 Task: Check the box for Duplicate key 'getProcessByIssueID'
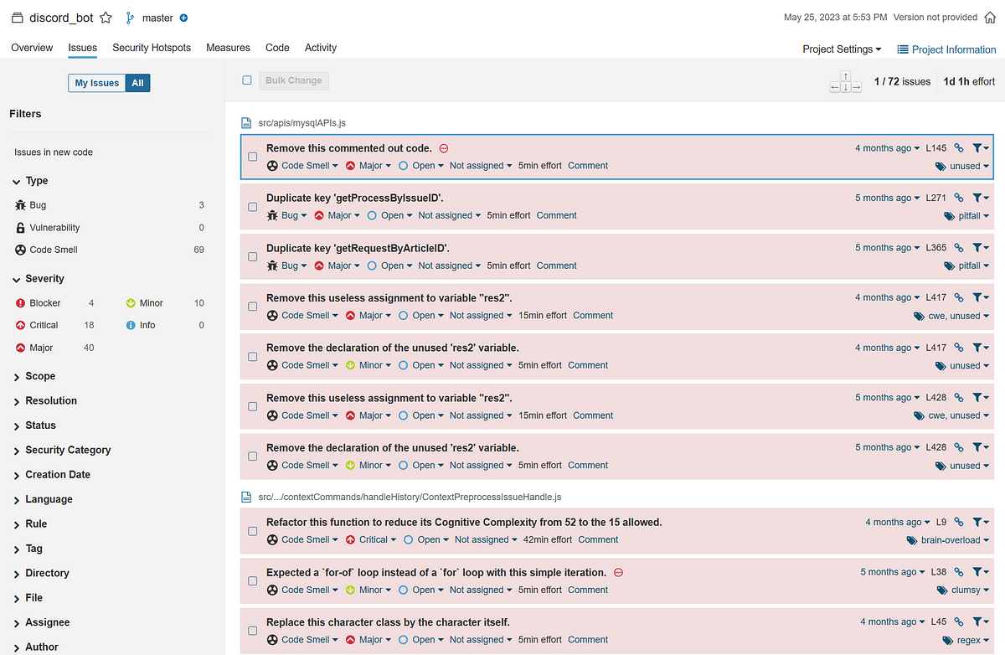[x=253, y=207]
